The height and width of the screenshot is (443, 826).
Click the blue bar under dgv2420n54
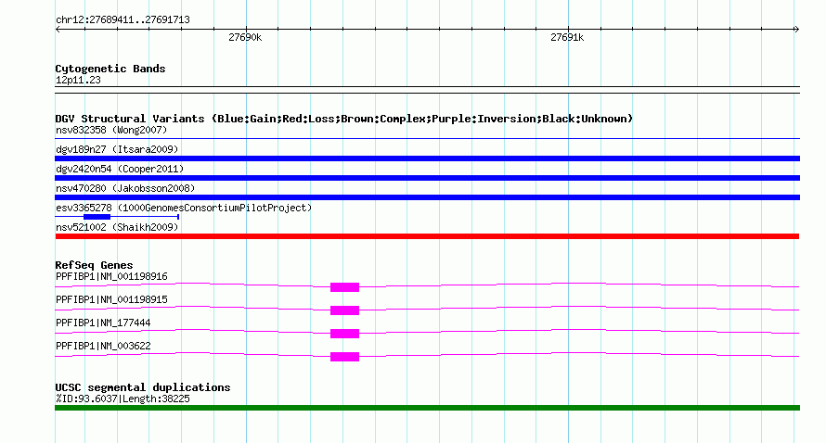[x=427, y=178]
